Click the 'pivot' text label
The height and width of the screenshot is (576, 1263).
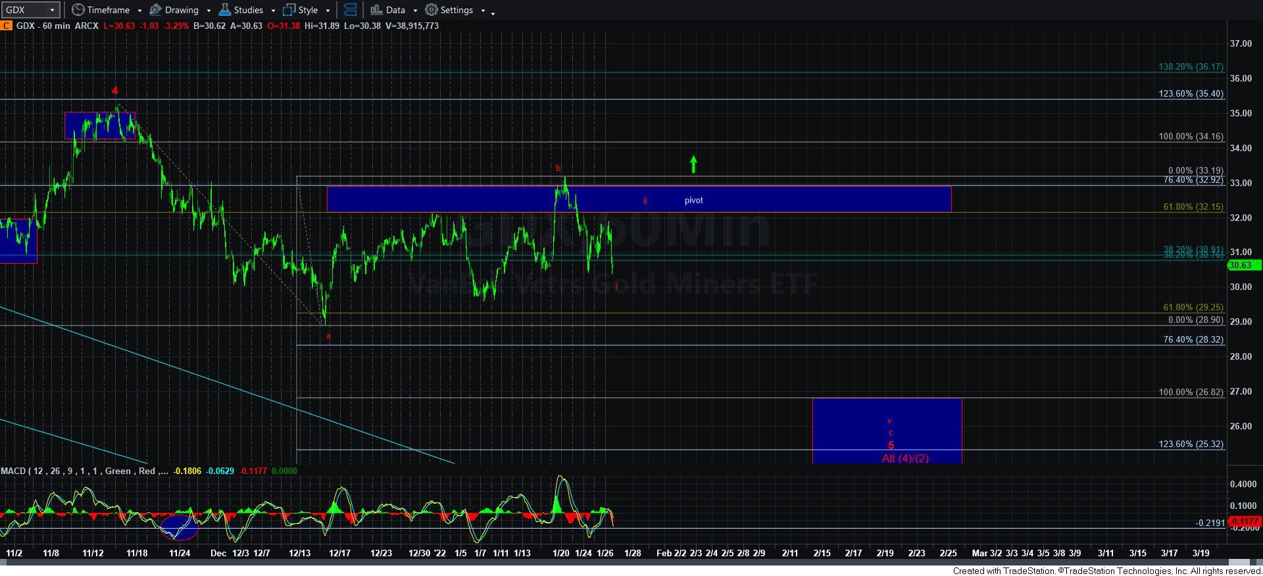coord(694,201)
